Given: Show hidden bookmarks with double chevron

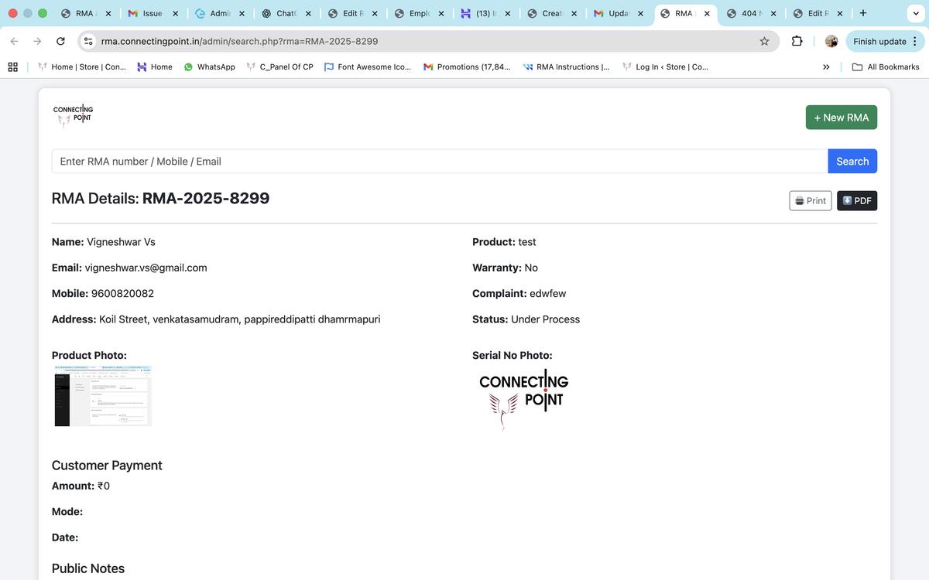Looking at the screenshot, I should click(826, 67).
